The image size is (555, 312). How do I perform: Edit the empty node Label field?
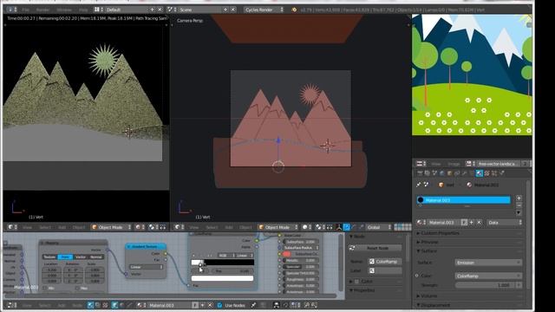(385, 270)
